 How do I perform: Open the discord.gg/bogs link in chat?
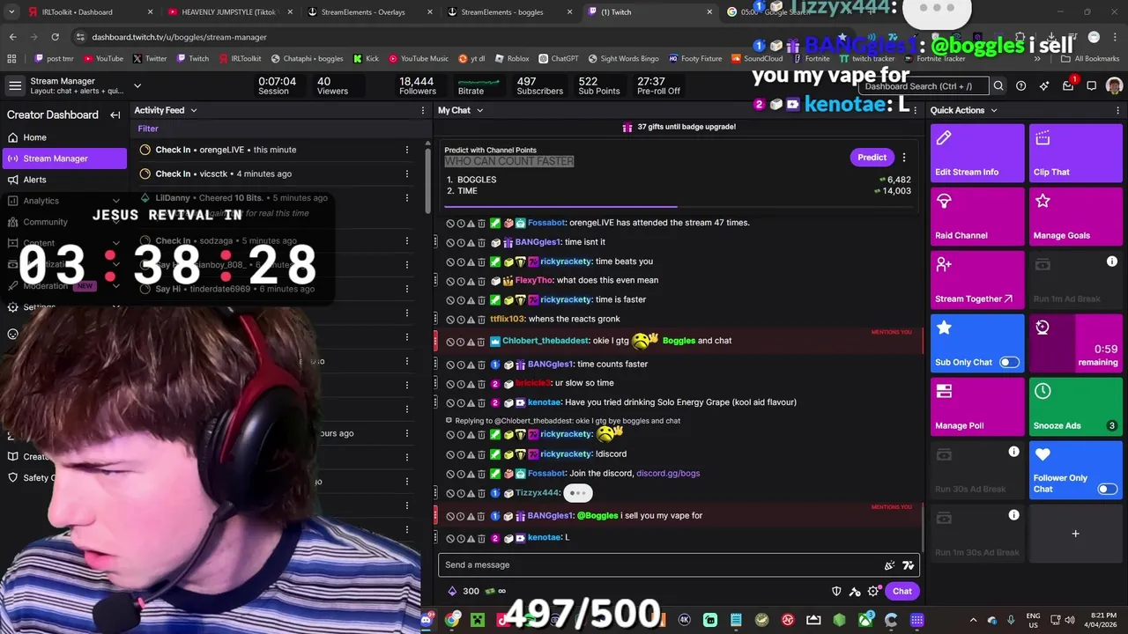[x=668, y=474]
